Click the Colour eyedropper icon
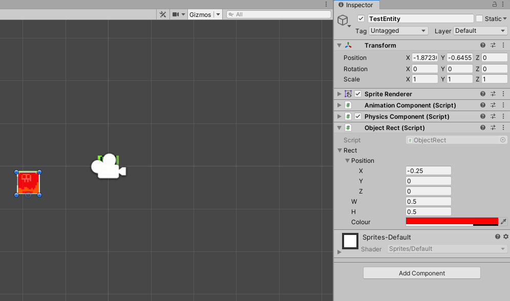The image size is (510, 301). [503, 222]
